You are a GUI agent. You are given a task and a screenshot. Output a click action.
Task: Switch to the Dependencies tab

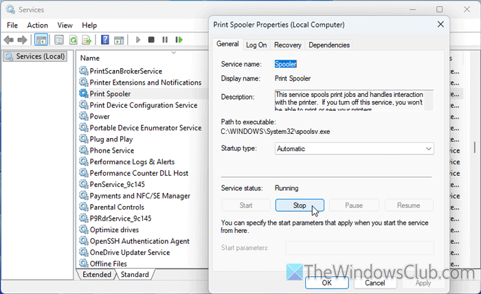(329, 45)
